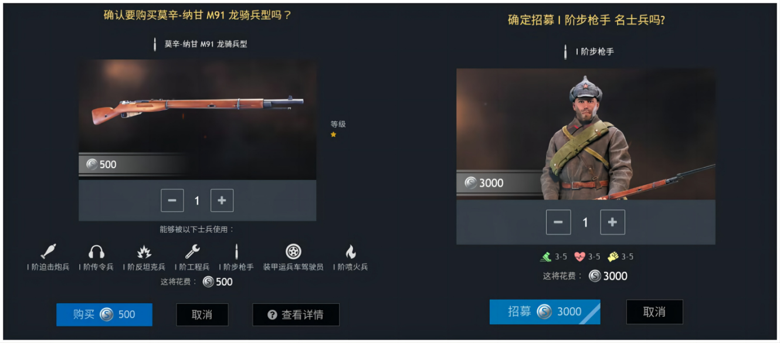Increase soldier recruit count with plus
This screenshot has width=780, height=343.
point(612,222)
